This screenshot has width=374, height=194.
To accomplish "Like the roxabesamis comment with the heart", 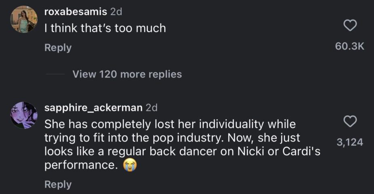I will (350, 25).
